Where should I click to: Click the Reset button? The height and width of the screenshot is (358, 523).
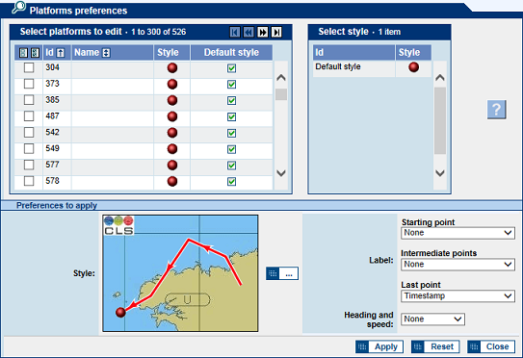[x=435, y=346]
